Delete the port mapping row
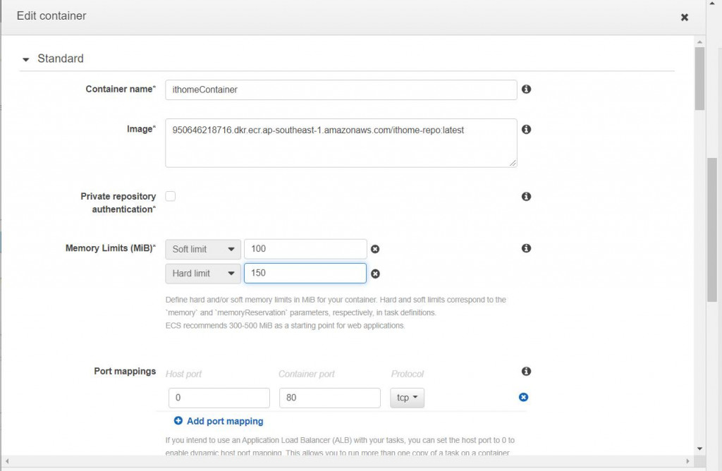 [x=523, y=397]
